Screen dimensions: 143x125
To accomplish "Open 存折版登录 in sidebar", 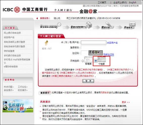I will 9,51.
